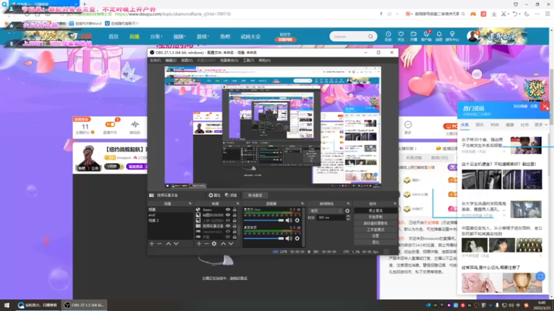Adjust the 时长 duration stepper arrows

pyautogui.click(x=348, y=218)
